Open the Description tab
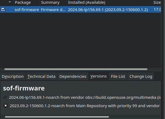 pyautogui.click(x=13, y=76)
